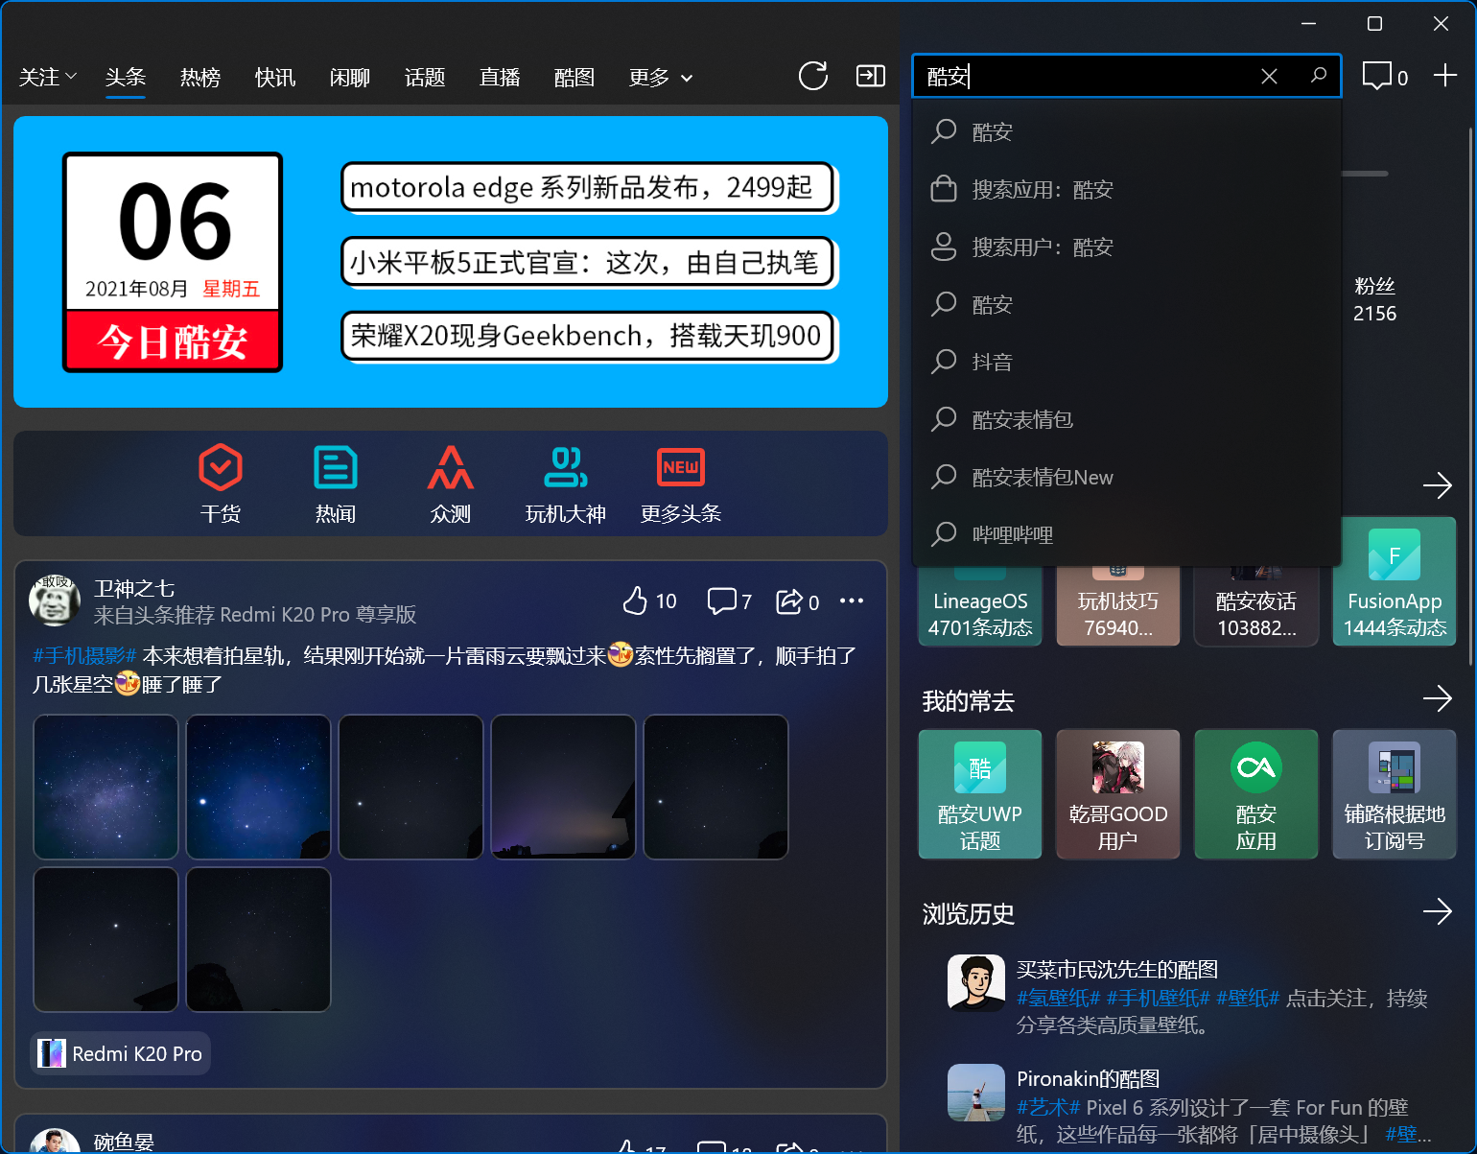Like the post by 卫神之七
This screenshot has width=1477, height=1154.
[649, 601]
